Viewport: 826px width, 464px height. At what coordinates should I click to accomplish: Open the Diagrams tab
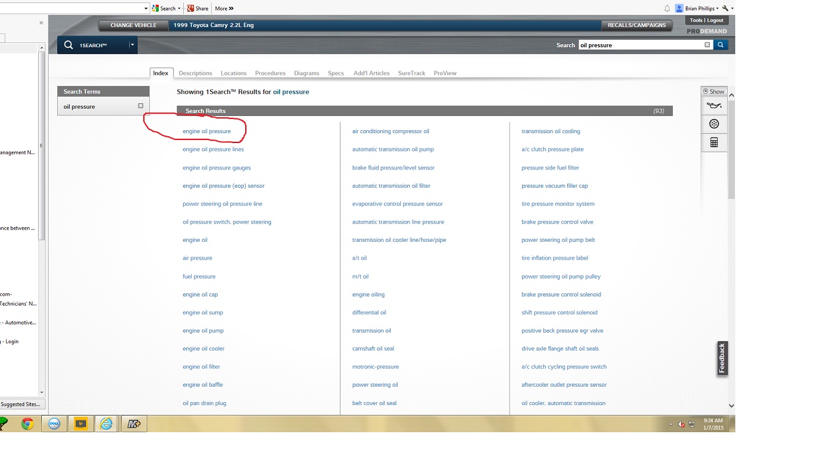pos(307,73)
